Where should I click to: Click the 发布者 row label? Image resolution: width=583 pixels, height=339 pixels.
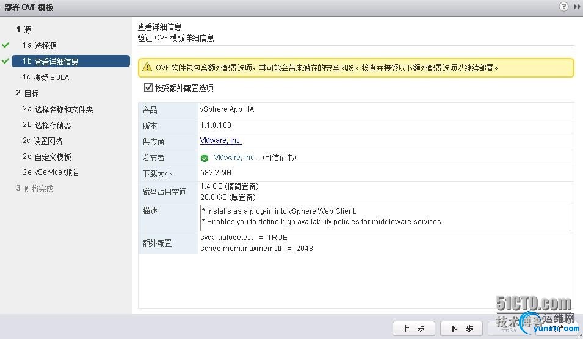point(153,158)
